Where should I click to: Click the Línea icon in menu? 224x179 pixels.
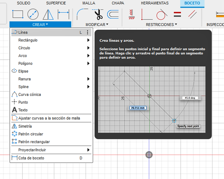14,32
